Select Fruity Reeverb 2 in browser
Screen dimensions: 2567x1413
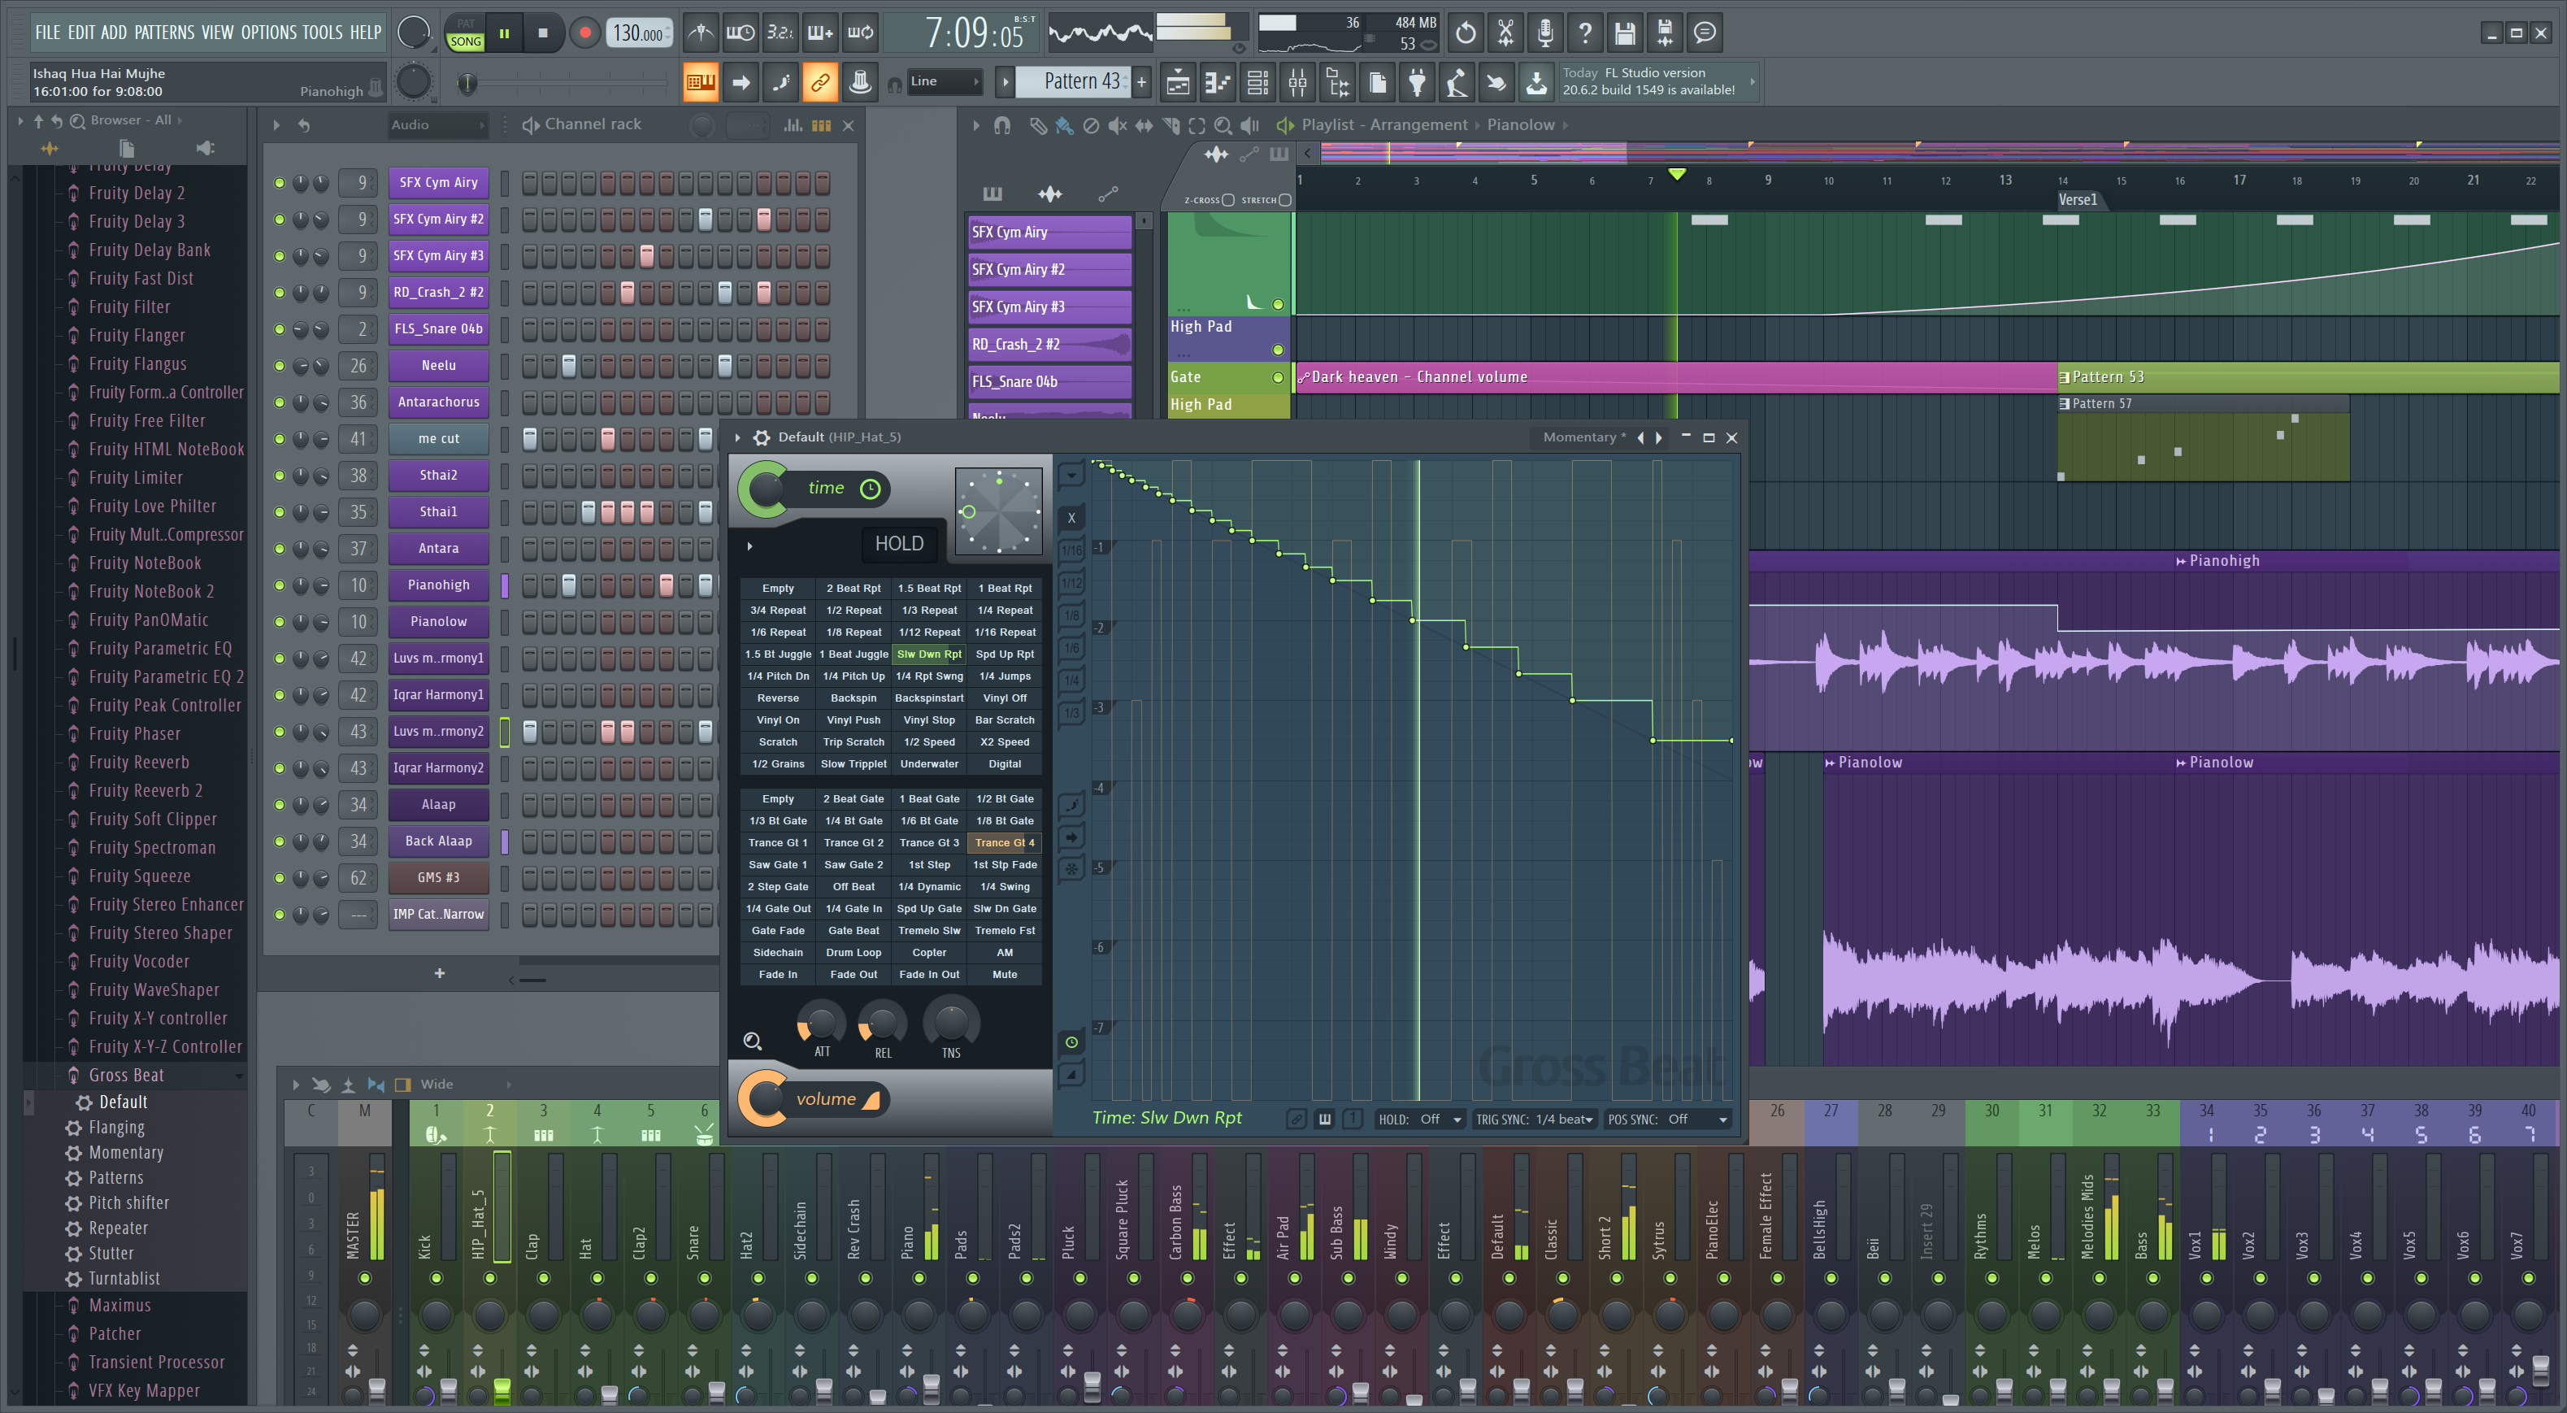(146, 790)
